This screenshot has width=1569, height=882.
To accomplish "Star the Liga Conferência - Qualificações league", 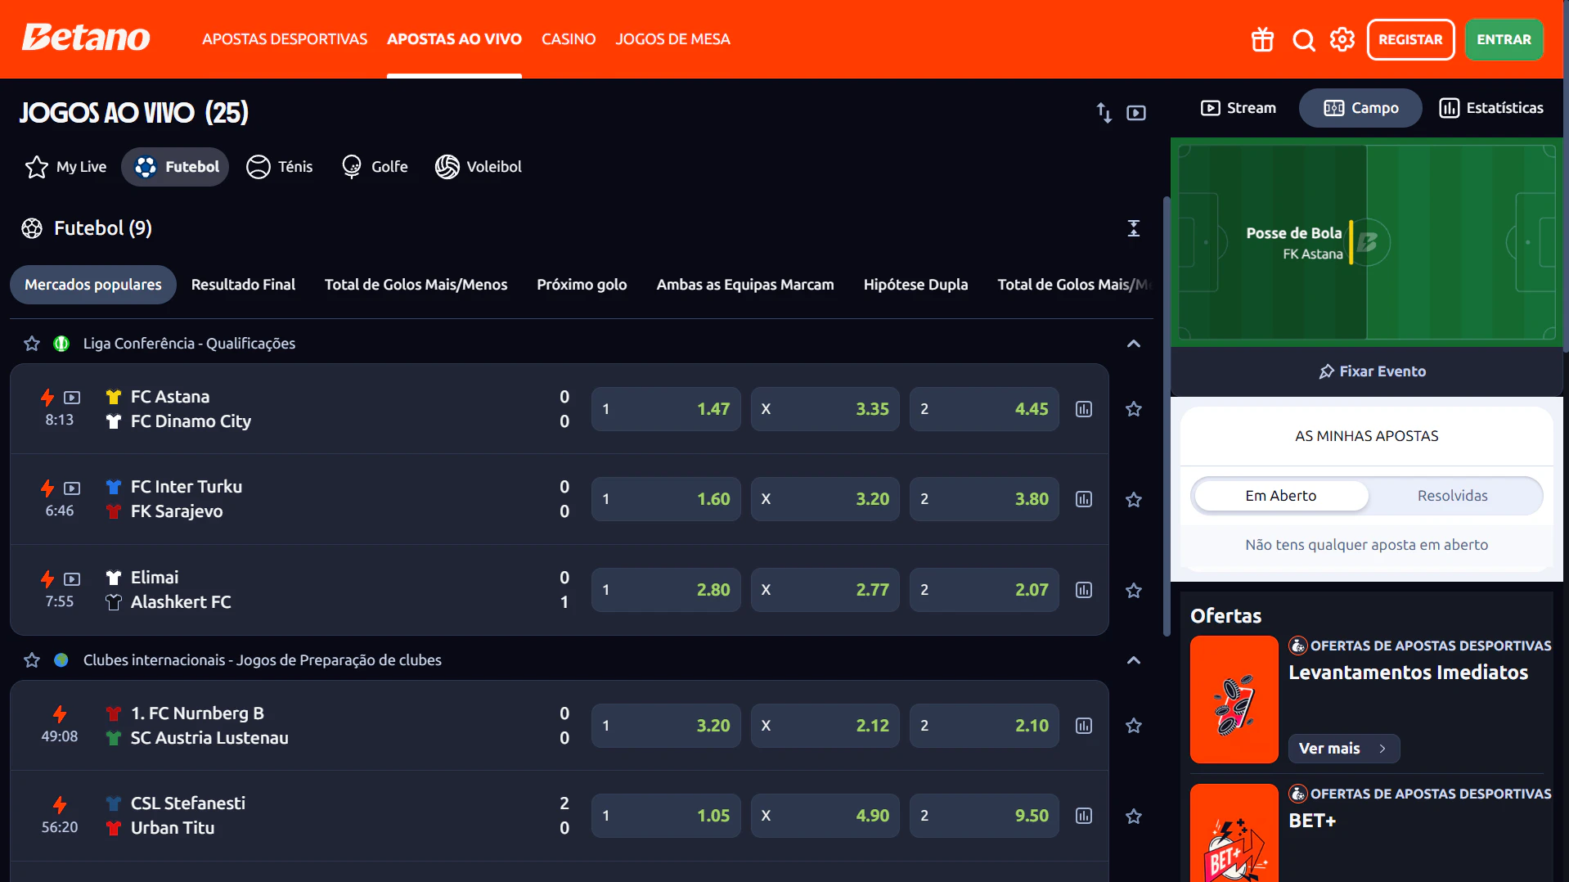I will tap(32, 344).
